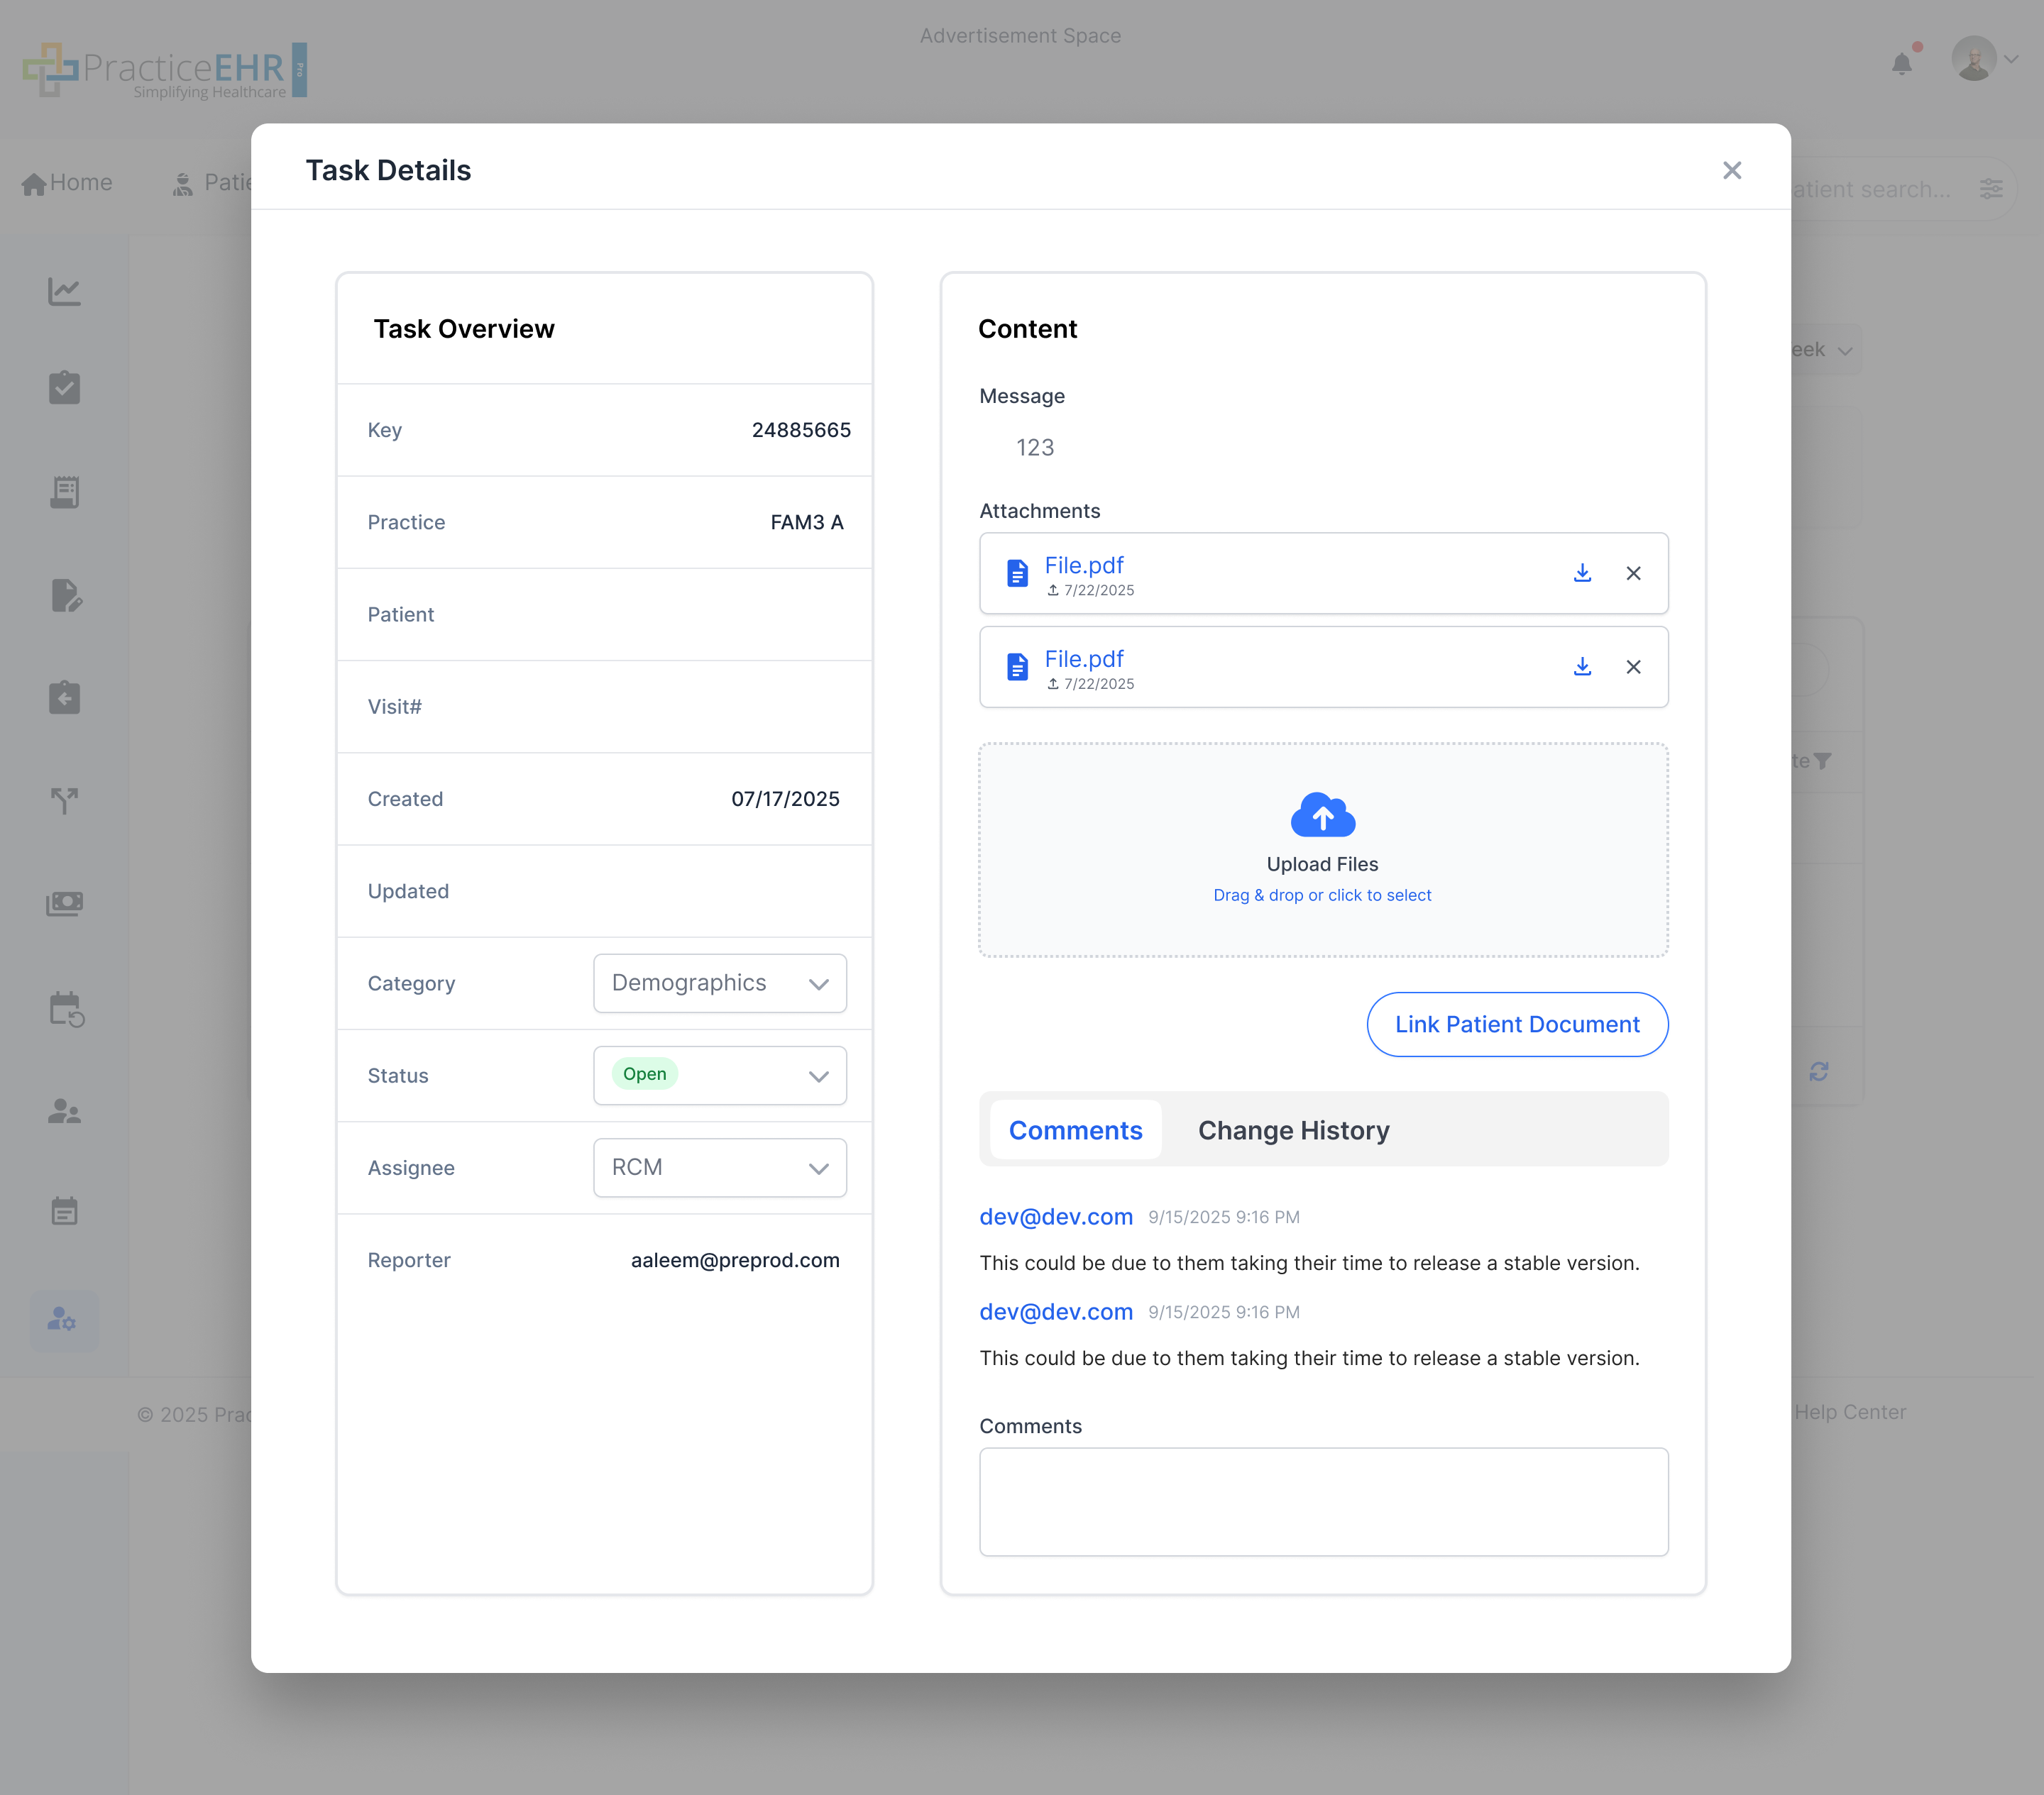
Task: Expand the Status dropdown showing Open
Action: pos(719,1076)
